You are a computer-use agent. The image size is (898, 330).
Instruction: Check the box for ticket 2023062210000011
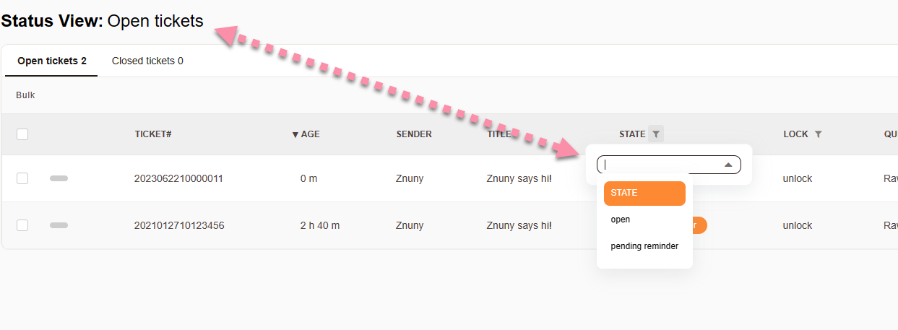click(x=22, y=178)
